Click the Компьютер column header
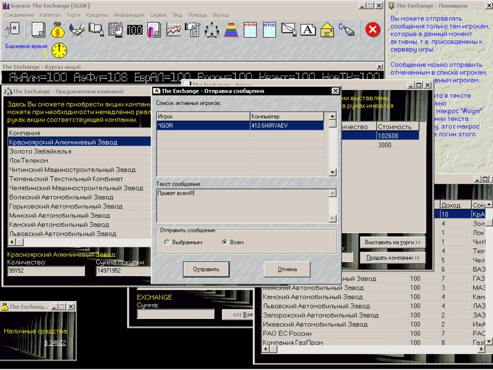Image resolution: width=493 pixels, height=370 pixels. pos(287,117)
